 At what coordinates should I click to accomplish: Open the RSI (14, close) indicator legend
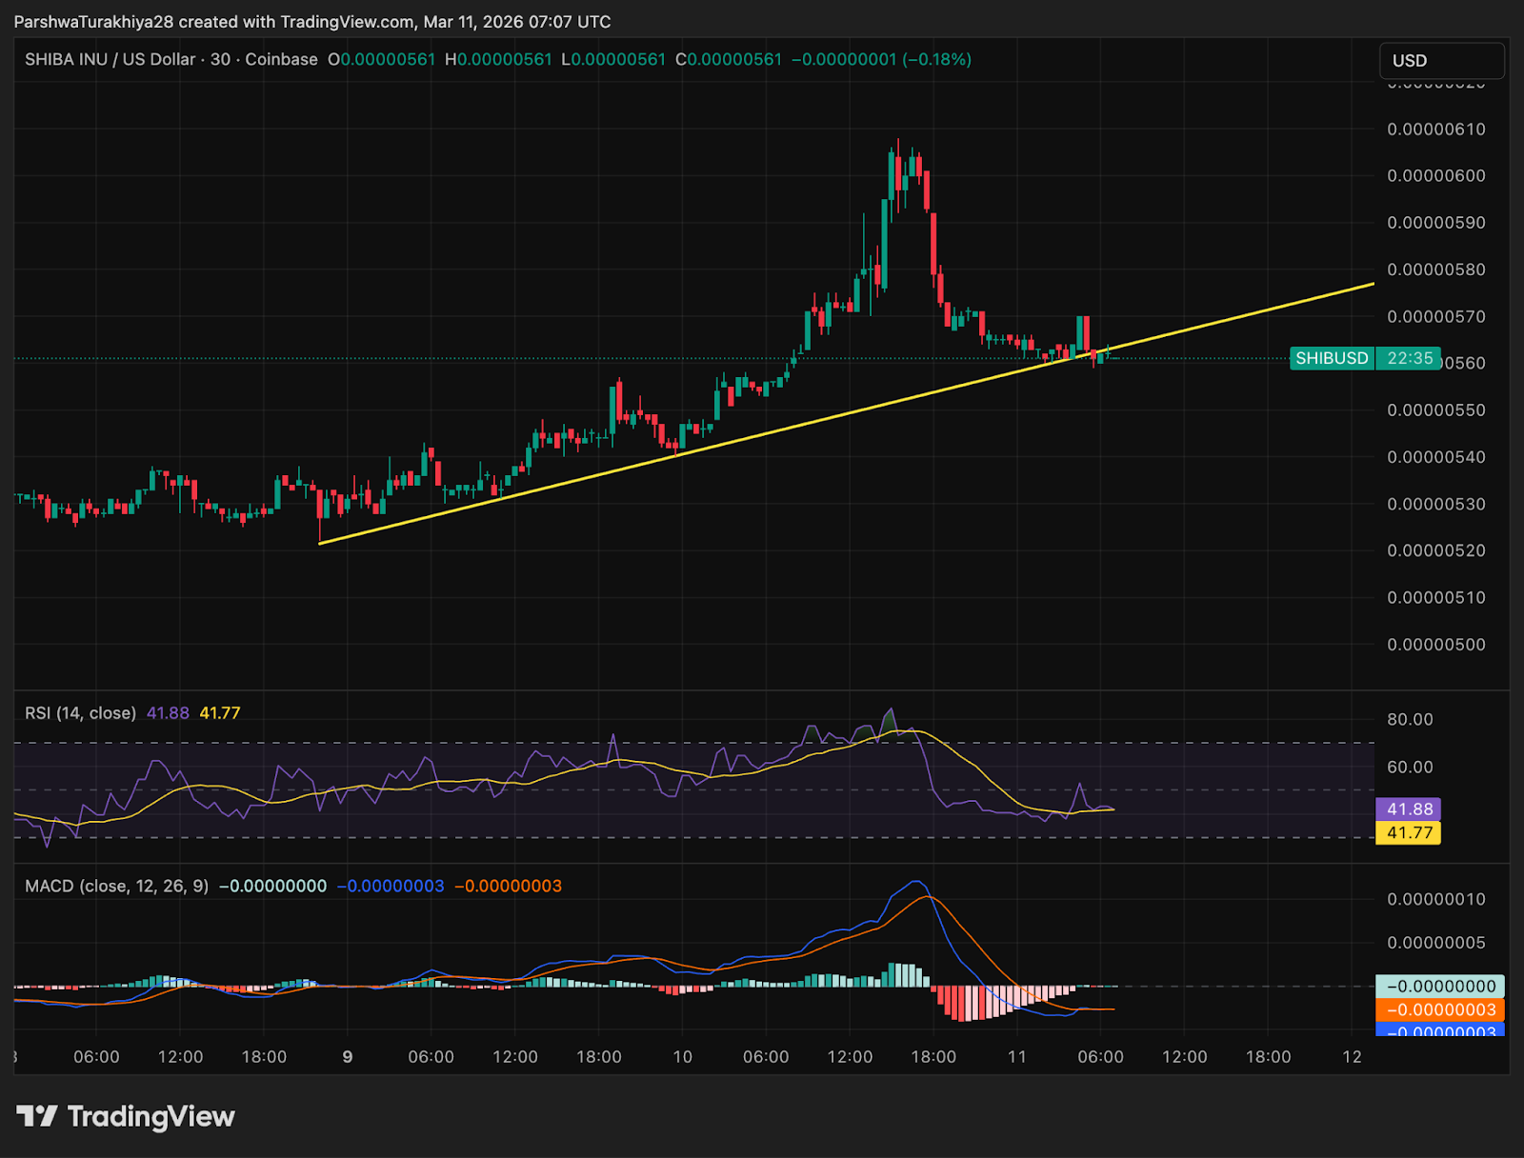point(80,713)
